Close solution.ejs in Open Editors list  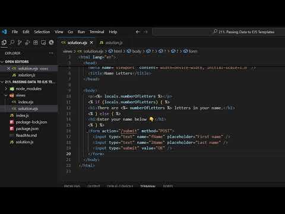[x=8, y=68]
